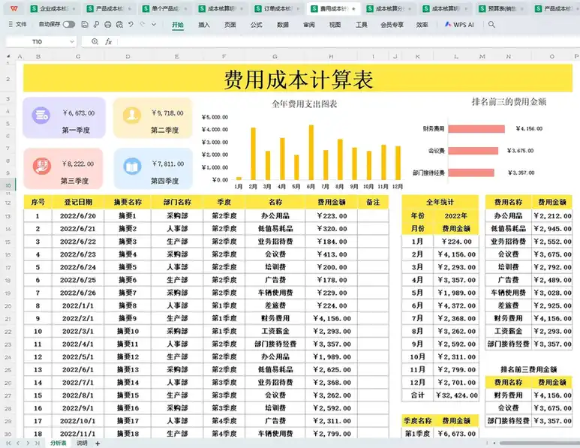Go to next sheet navigation arrow
The height and width of the screenshot is (448, 580).
(x=28, y=443)
